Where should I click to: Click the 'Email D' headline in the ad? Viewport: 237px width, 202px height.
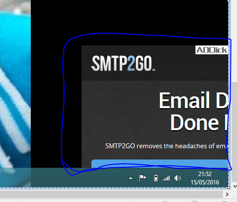tap(194, 100)
